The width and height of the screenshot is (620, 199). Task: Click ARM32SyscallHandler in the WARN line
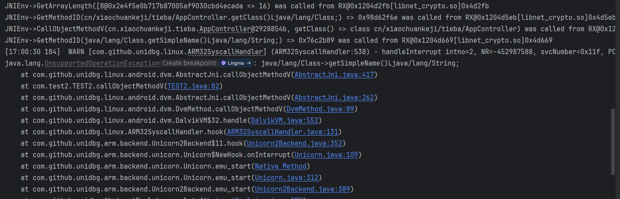226,52
